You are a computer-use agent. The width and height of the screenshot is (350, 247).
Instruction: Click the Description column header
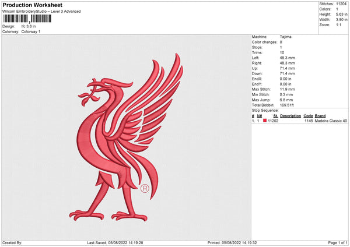pos(290,116)
